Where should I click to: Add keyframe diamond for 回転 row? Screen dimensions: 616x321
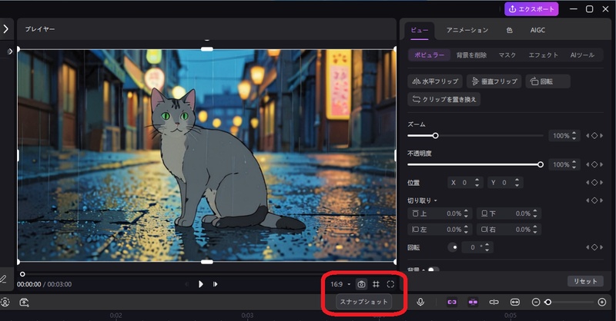pos(594,247)
